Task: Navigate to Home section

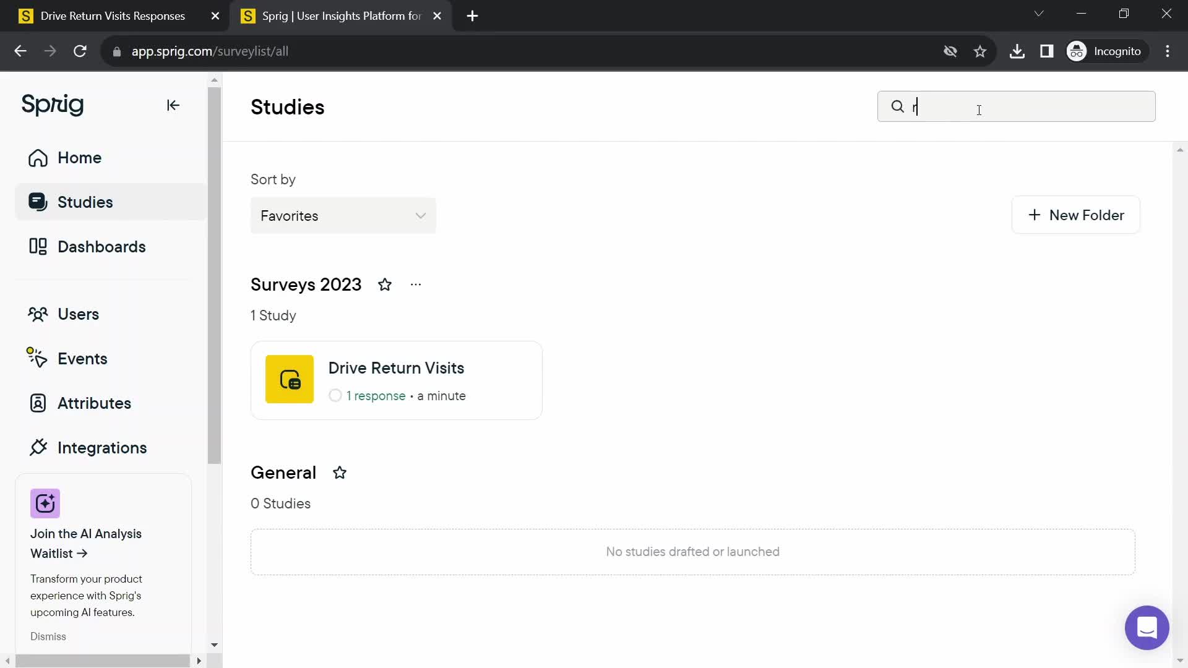Action: coord(79,158)
